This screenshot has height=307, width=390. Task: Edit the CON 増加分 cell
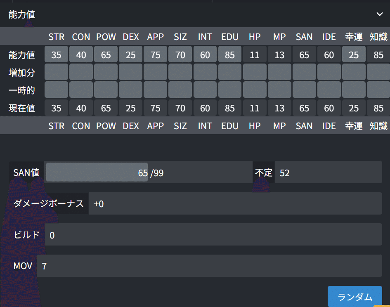81,72
